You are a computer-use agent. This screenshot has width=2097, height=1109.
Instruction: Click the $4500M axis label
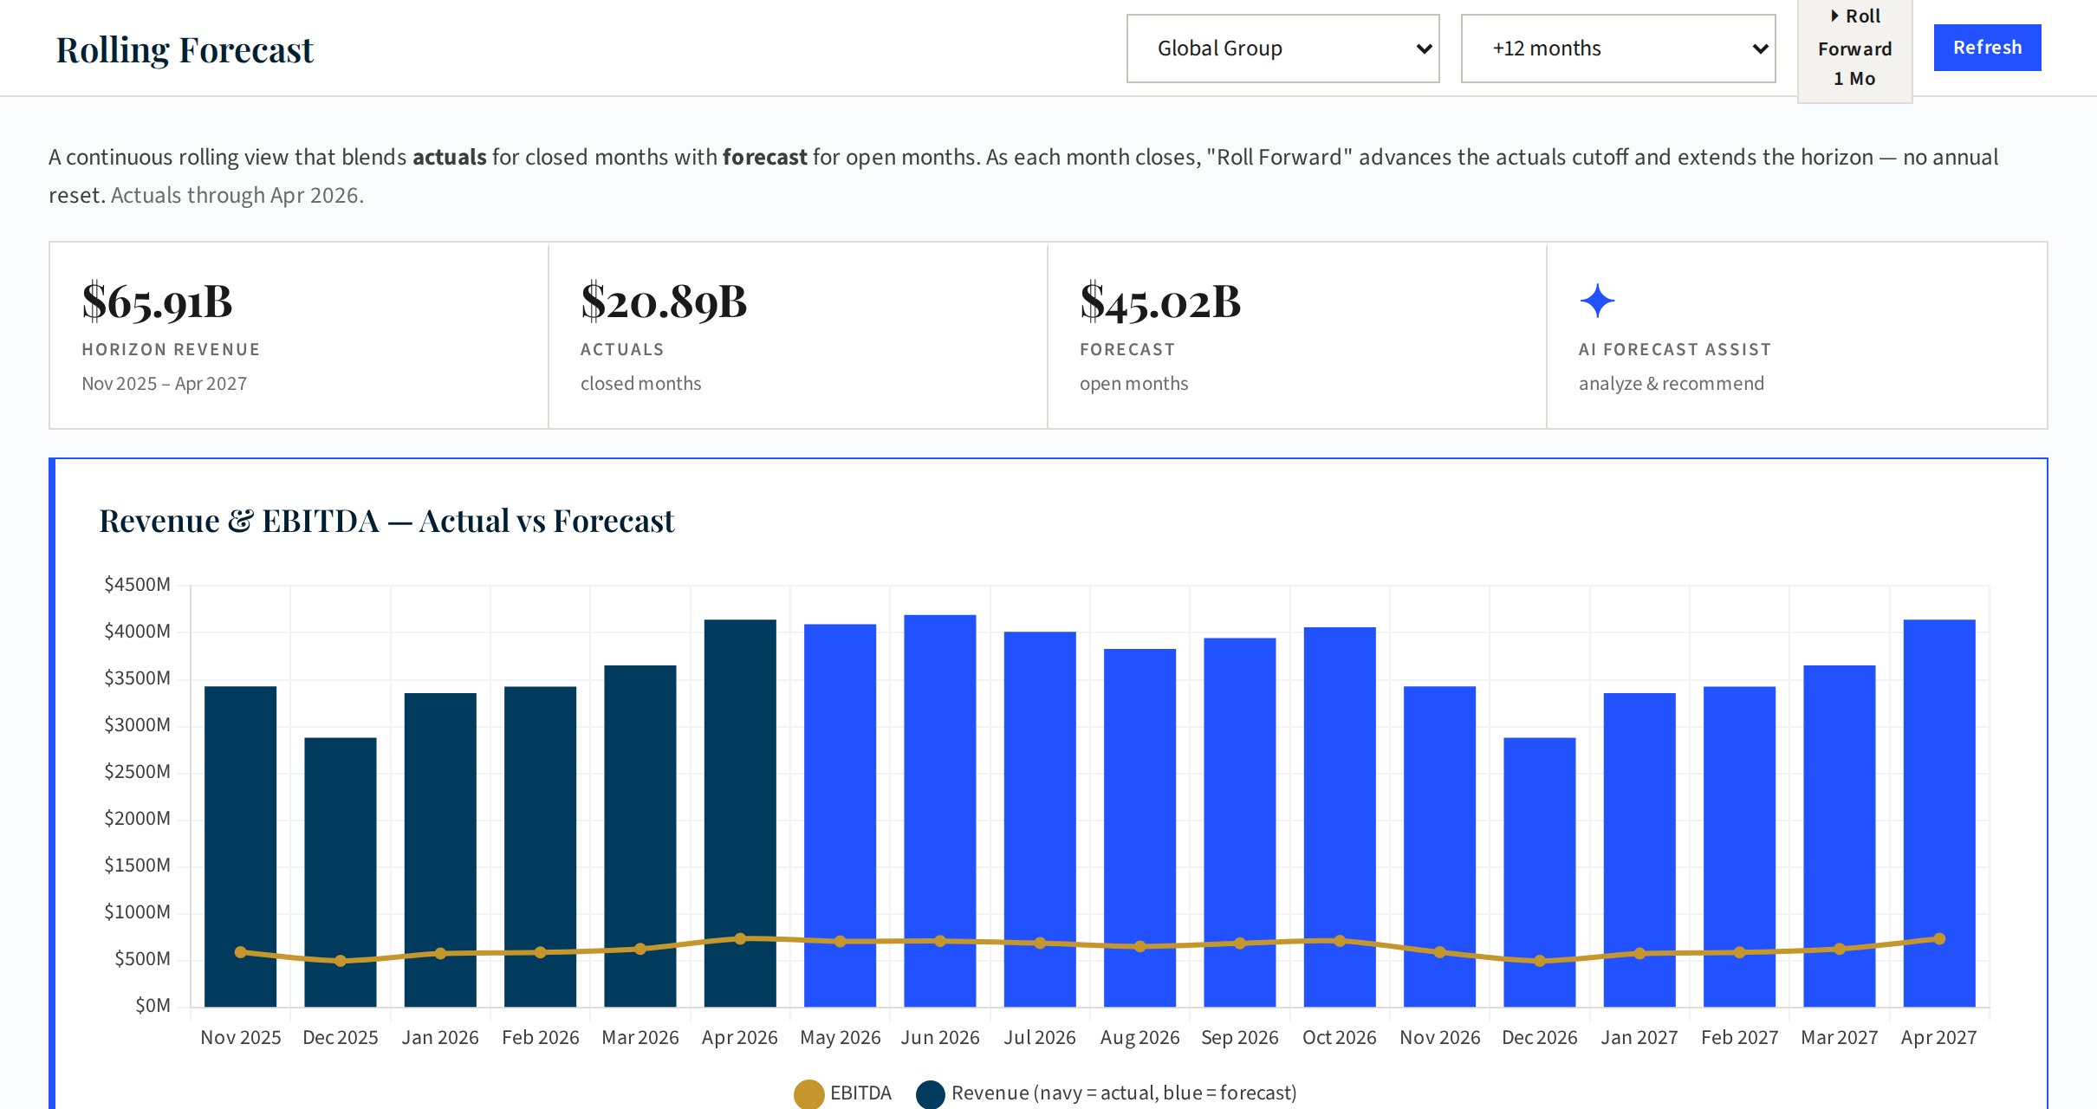[137, 584]
